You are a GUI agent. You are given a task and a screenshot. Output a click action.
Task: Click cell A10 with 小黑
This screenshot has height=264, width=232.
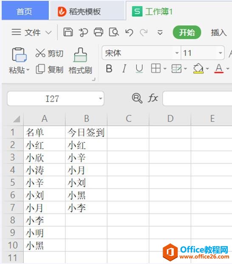(45, 245)
